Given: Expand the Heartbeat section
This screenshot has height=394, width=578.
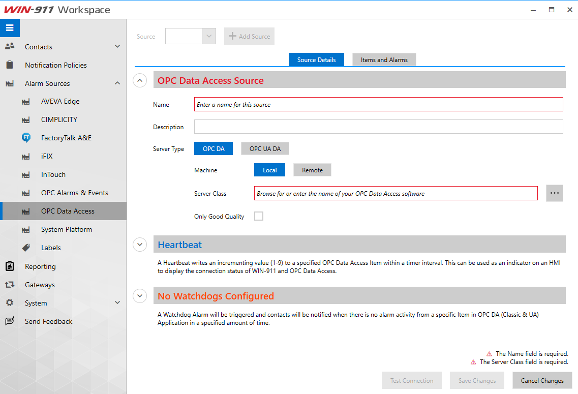Looking at the screenshot, I should click(140, 245).
